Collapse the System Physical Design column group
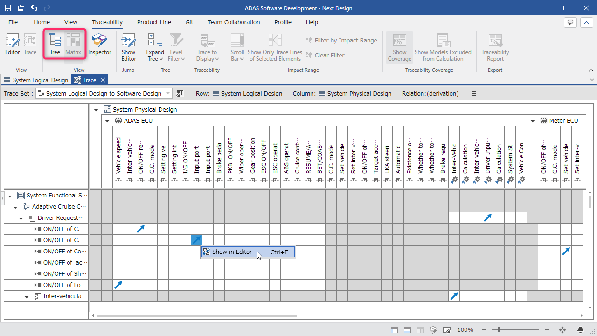The width and height of the screenshot is (597, 336). point(96,110)
